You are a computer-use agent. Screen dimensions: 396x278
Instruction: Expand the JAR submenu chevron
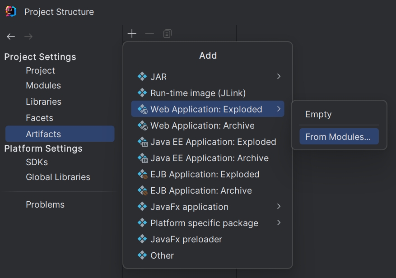279,76
